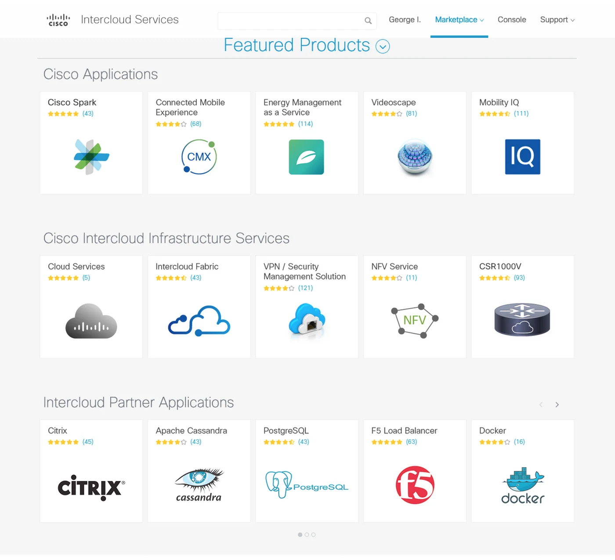Show next Intercloud Partner Applications page
The height and width of the screenshot is (560, 615).
tap(557, 405)
